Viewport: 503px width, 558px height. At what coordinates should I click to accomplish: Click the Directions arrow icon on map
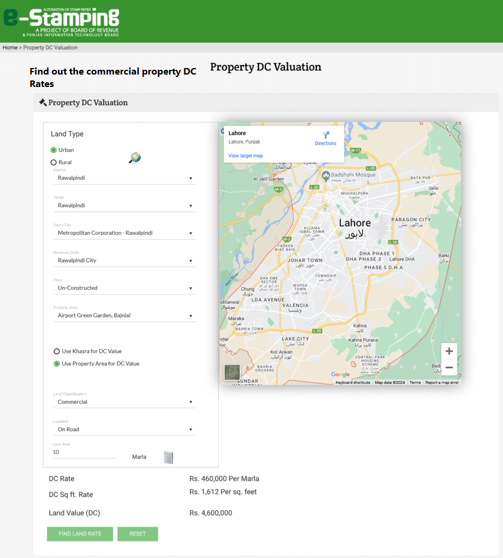click(x=325, y=136)
